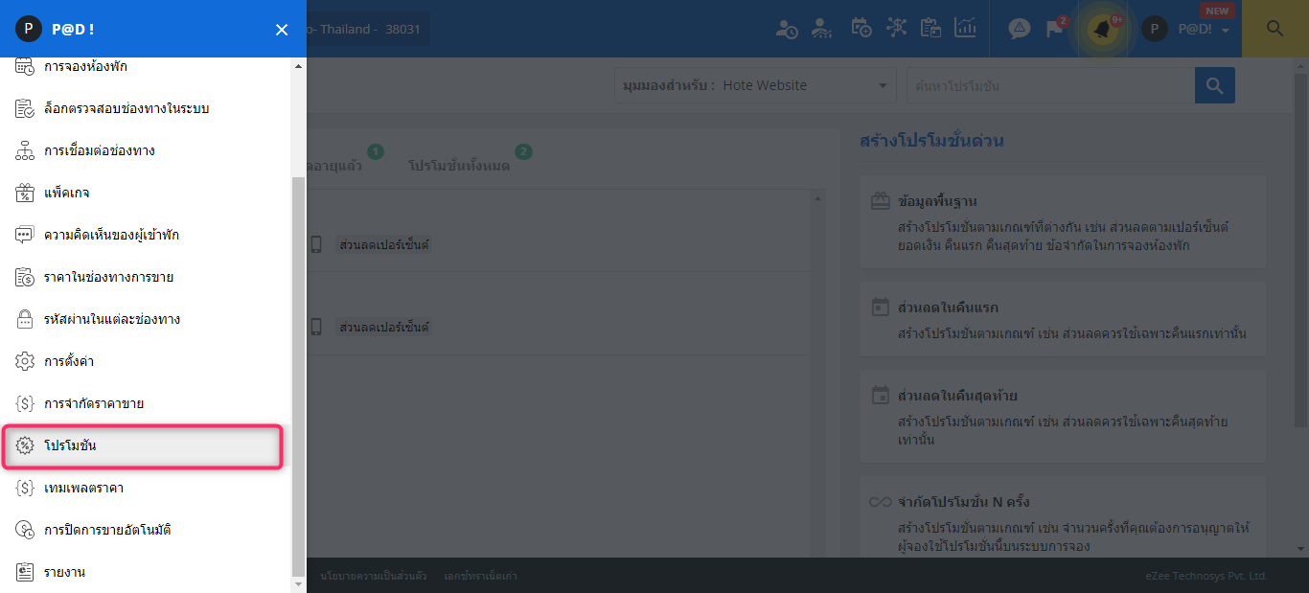Click the P avatar in sidebar header
The width and height of the screenshot is (1309, 593).
tap(29, 29)
